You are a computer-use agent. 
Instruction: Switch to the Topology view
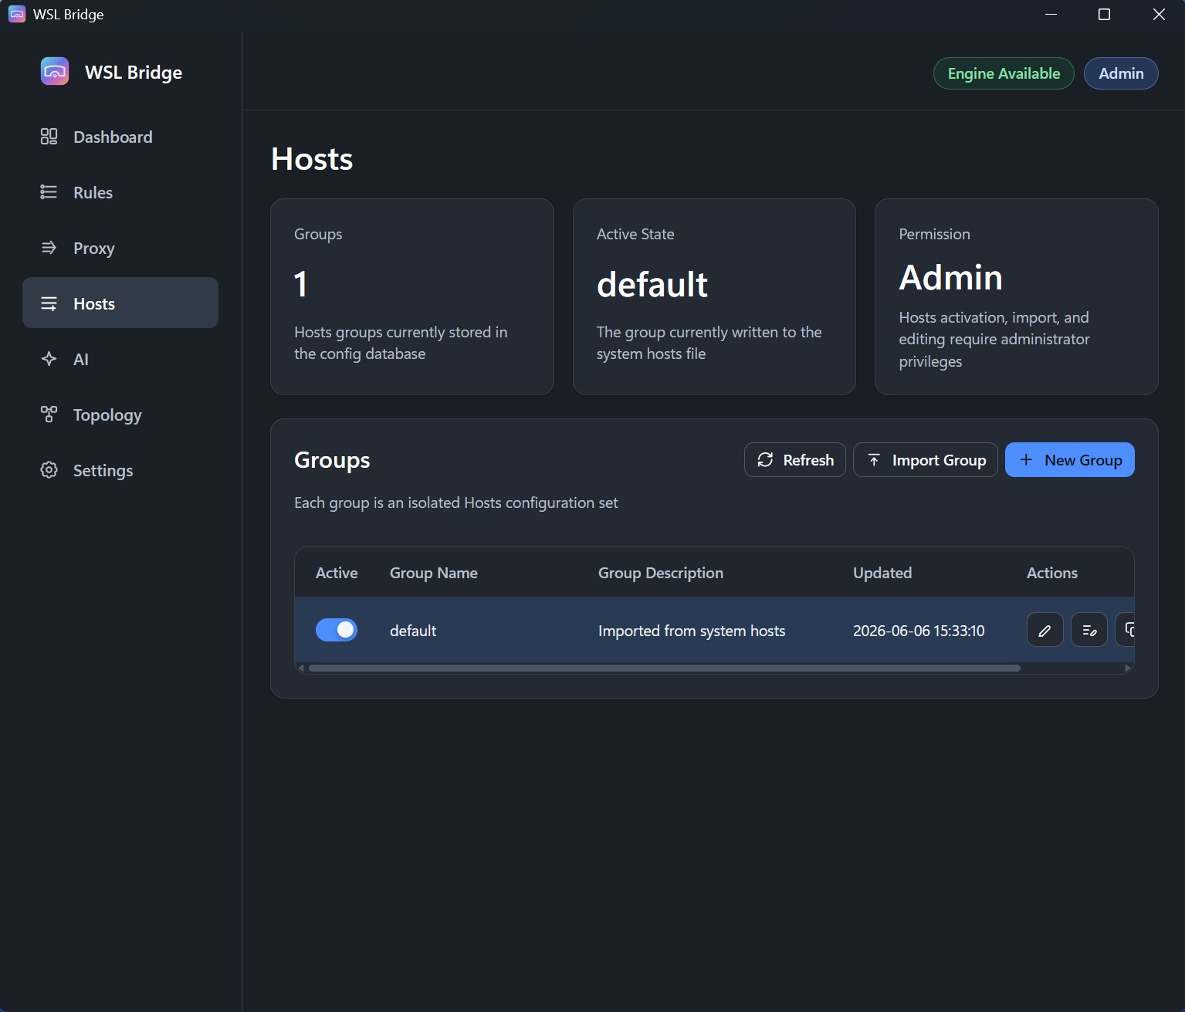coord(120,415)
